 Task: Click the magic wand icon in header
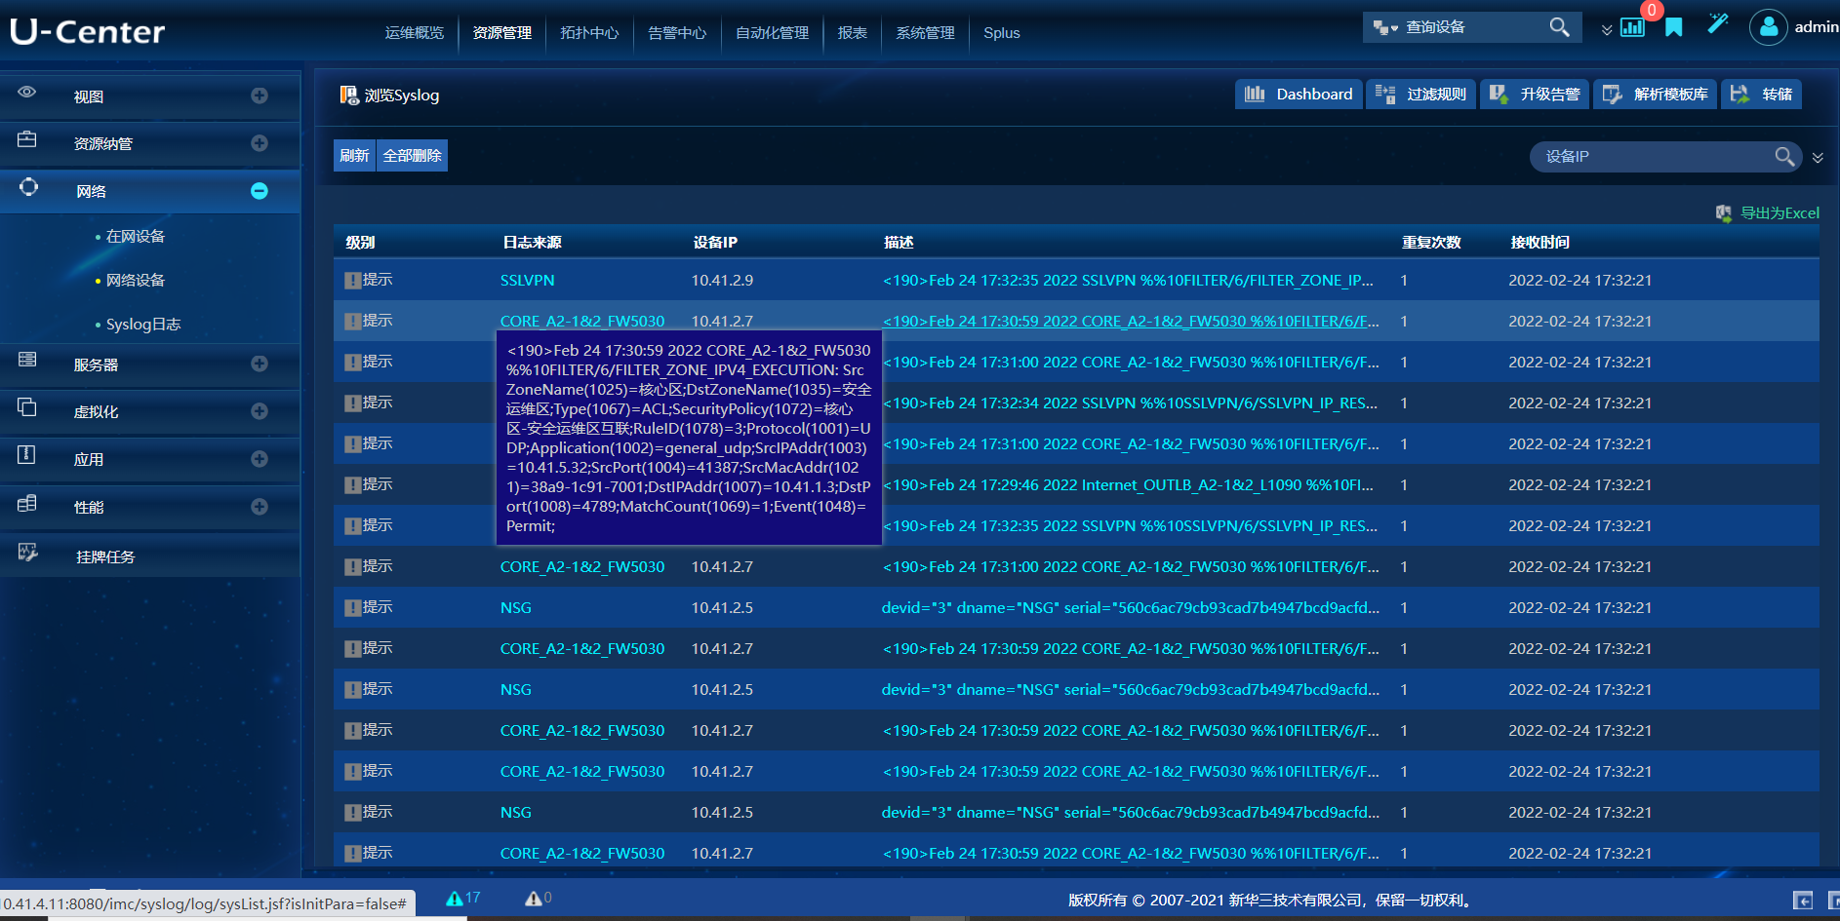click(x=1718, y=23)
